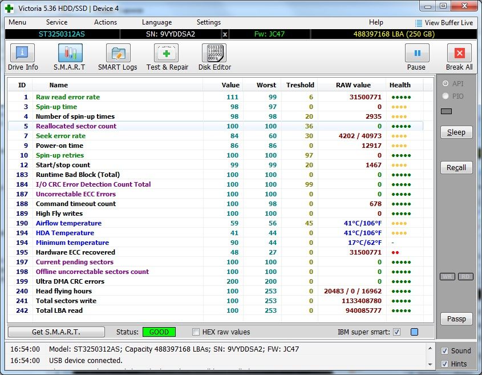
Task: Select the S.M.A.R.T toolbar icon
Action: point(70,53)
